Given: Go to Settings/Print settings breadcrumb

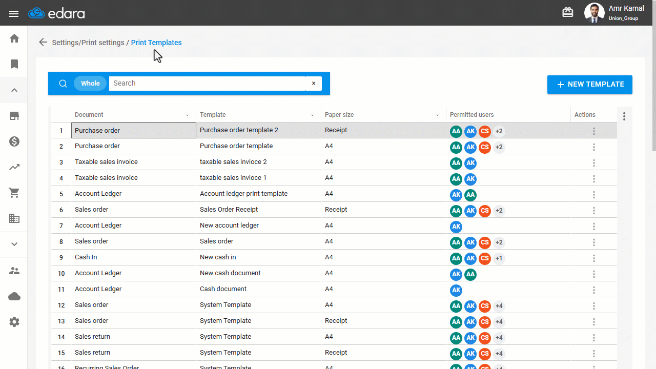Looking at the screenshot, I should point(88,43).
